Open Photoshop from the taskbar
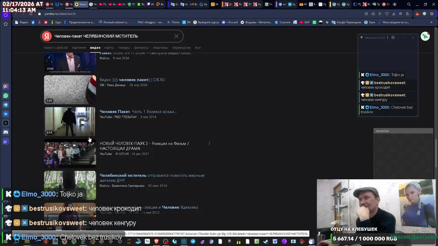 point(147,241)
